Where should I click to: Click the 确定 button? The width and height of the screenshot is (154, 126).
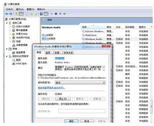72,121
